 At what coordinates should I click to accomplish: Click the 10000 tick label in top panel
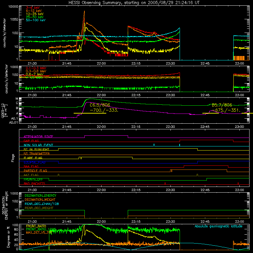click(x=13, y=7)
